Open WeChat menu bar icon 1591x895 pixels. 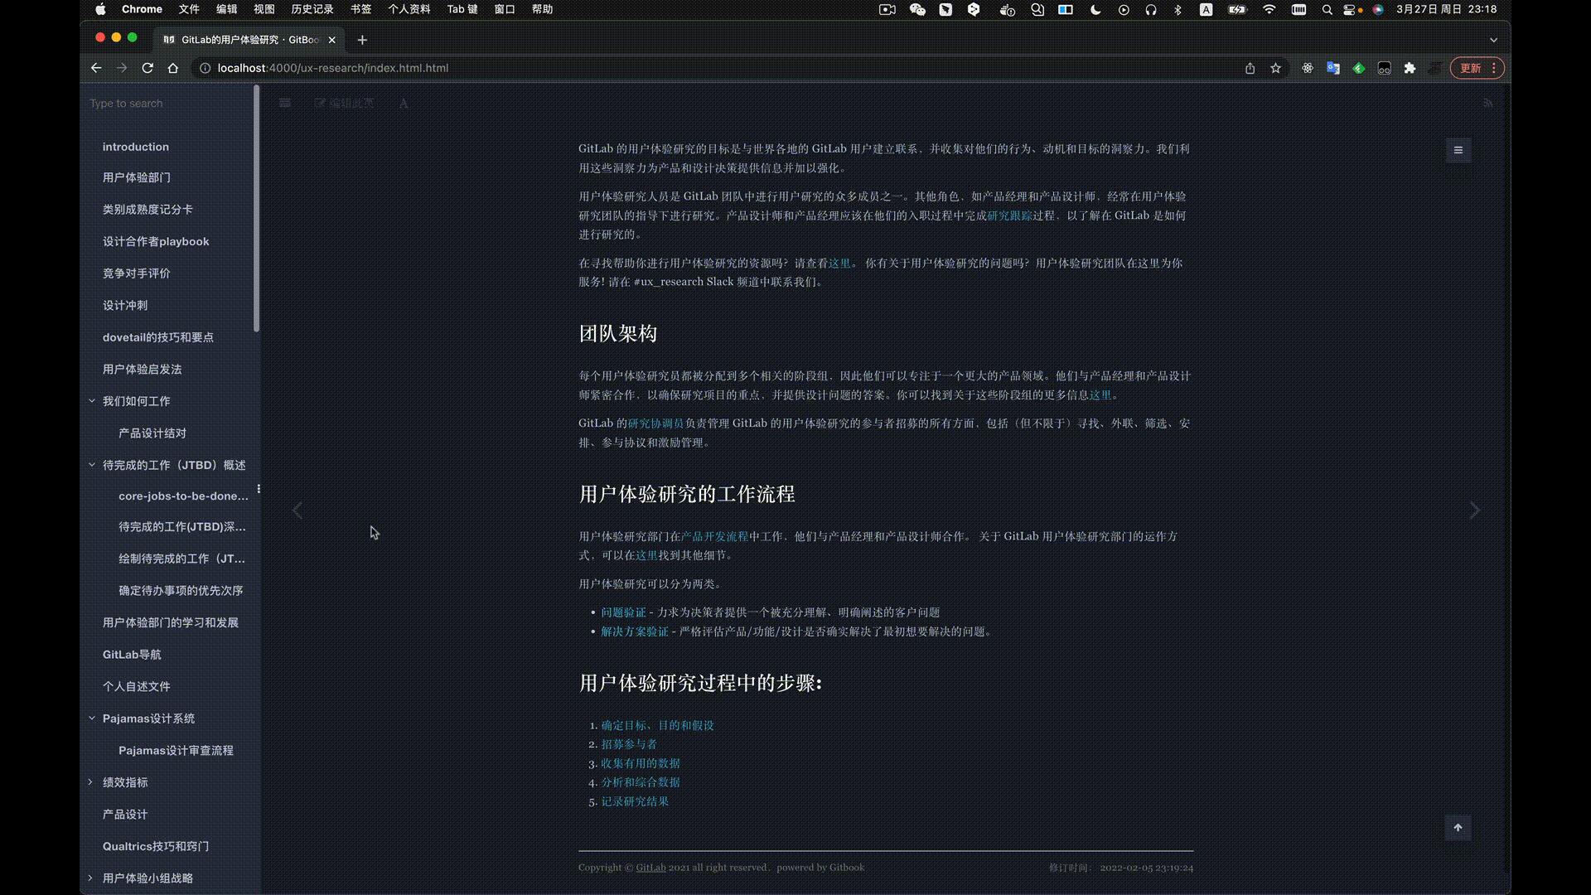tap(917, 10)
